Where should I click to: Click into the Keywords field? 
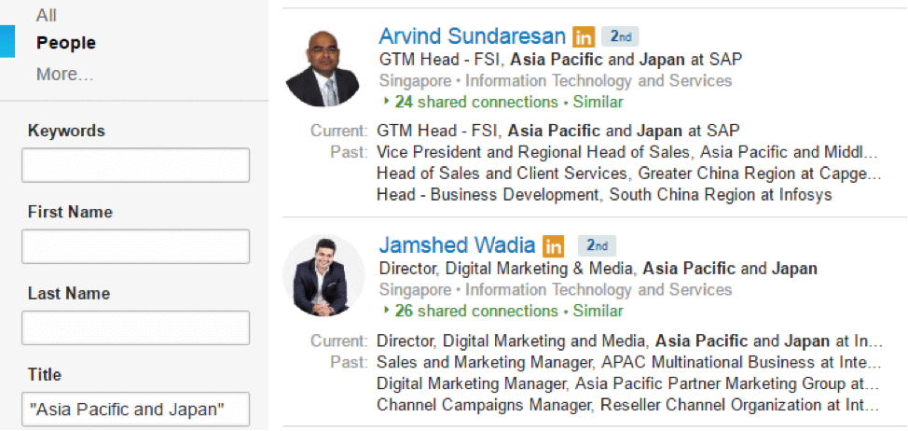(135, 165)
